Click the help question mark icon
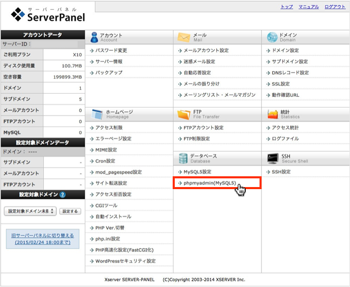The image size is (350, 287). click(x=63, y=195)
